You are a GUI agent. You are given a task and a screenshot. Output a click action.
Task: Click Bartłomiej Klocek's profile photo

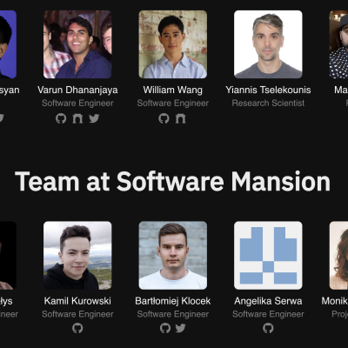173,256
